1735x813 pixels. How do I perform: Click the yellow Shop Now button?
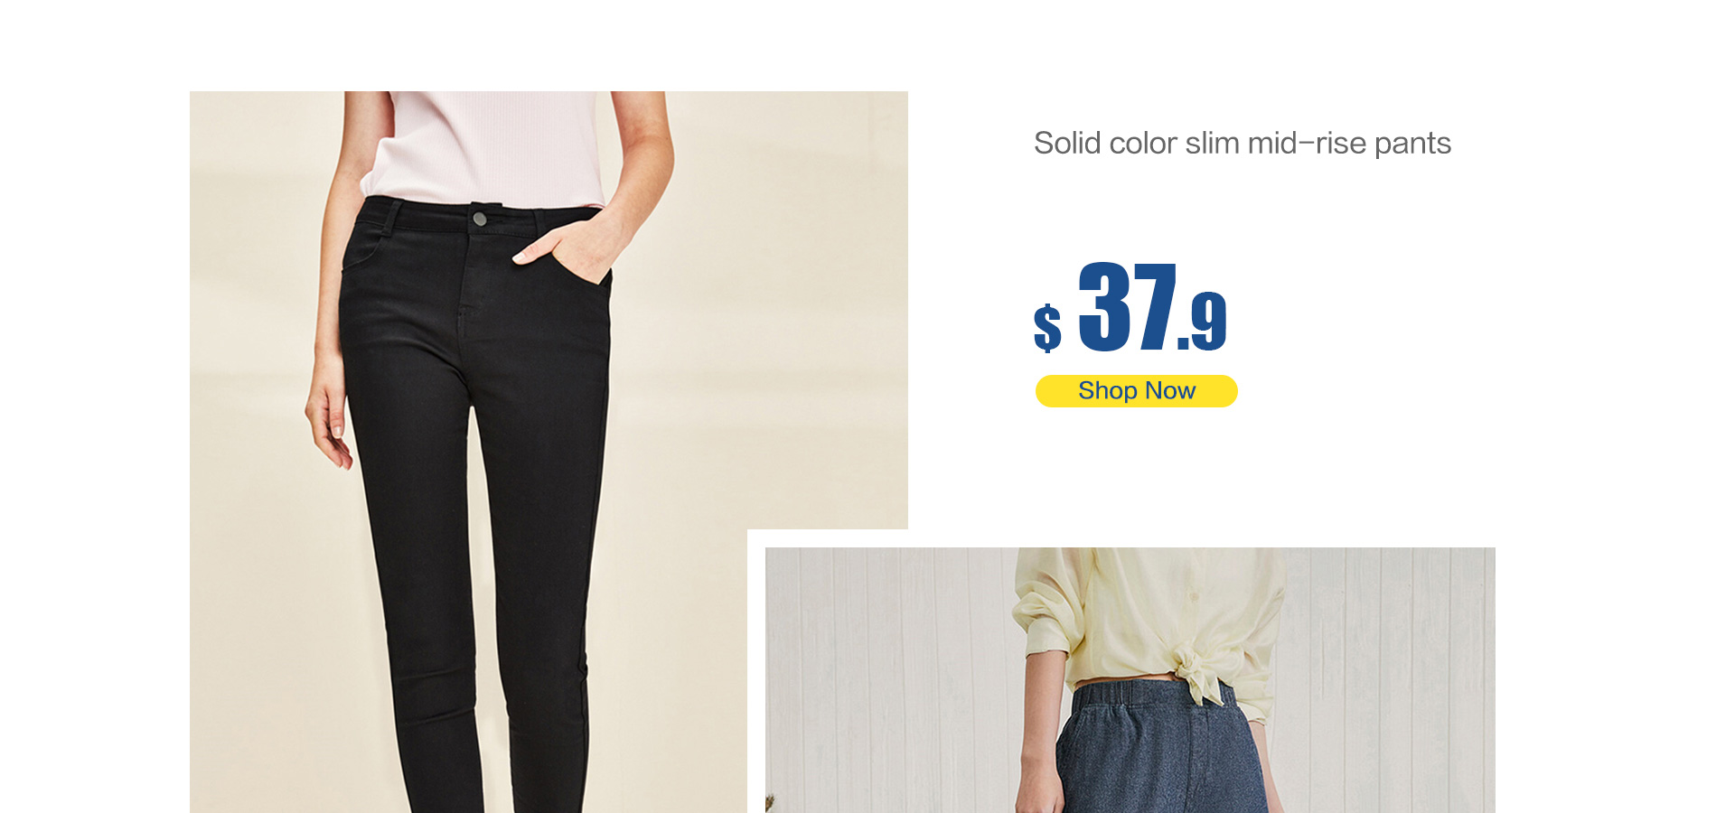pos(1136,391)
